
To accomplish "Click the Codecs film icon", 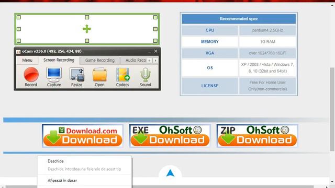I will [x=123, y=75].
